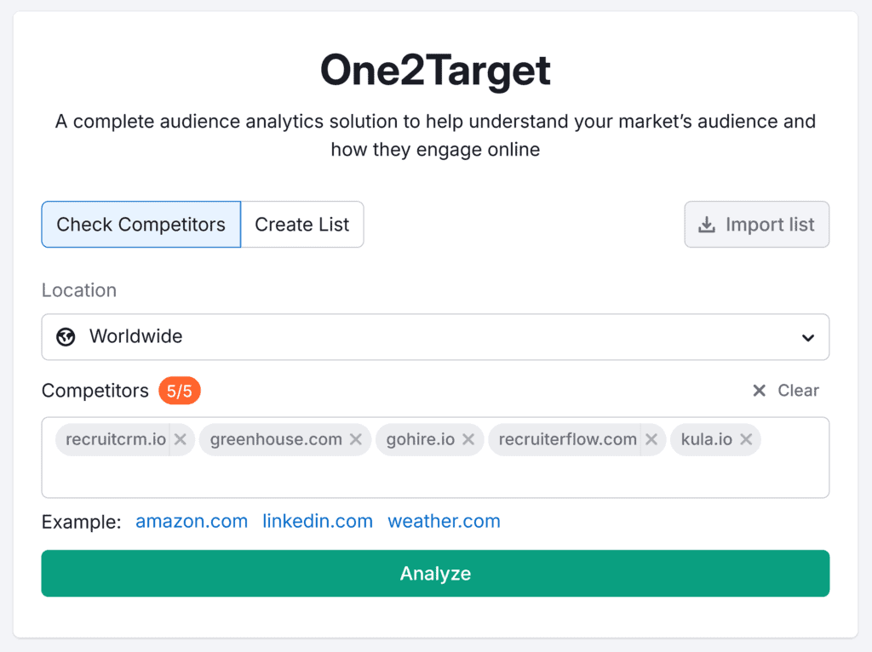Image resolution: width=872 pixels, height=652 pixels.
Task: Remove kula.io competitor tag
Action: [x=746, y=440]
